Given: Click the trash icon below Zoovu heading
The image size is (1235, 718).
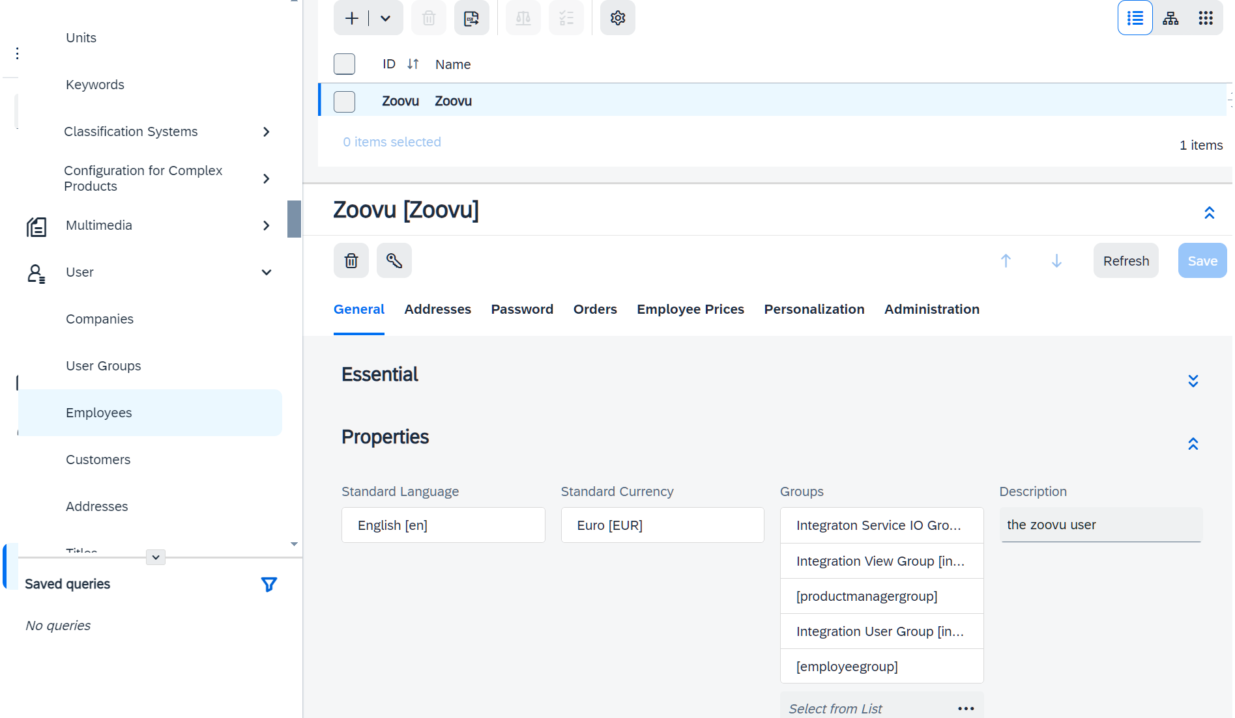Looking at the screenshot, I should (351, 261).
